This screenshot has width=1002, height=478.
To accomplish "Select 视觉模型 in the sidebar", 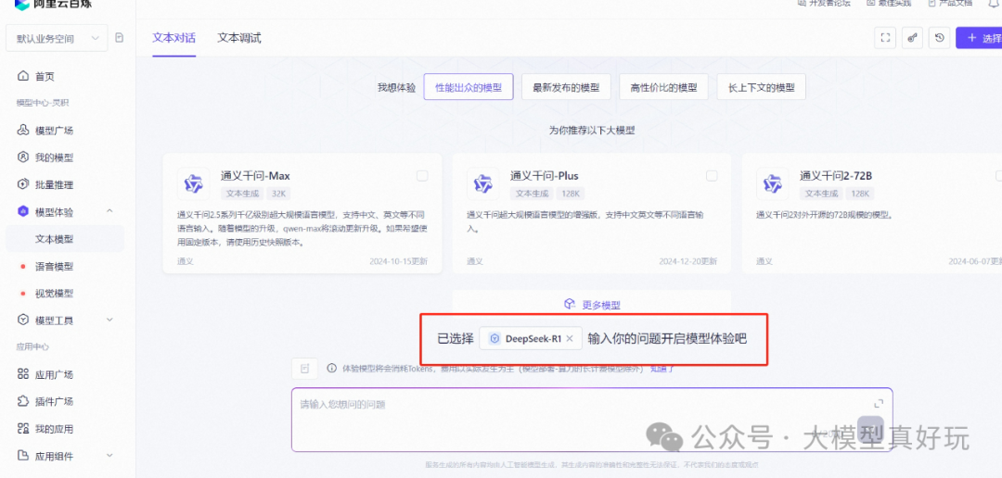I will click(x=55, y=294).
